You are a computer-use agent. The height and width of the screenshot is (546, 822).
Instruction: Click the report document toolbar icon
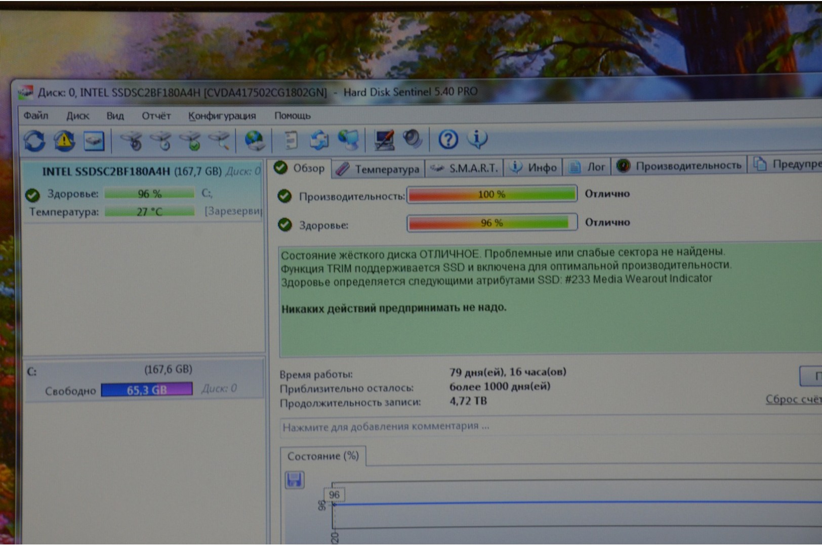(291, 141)
